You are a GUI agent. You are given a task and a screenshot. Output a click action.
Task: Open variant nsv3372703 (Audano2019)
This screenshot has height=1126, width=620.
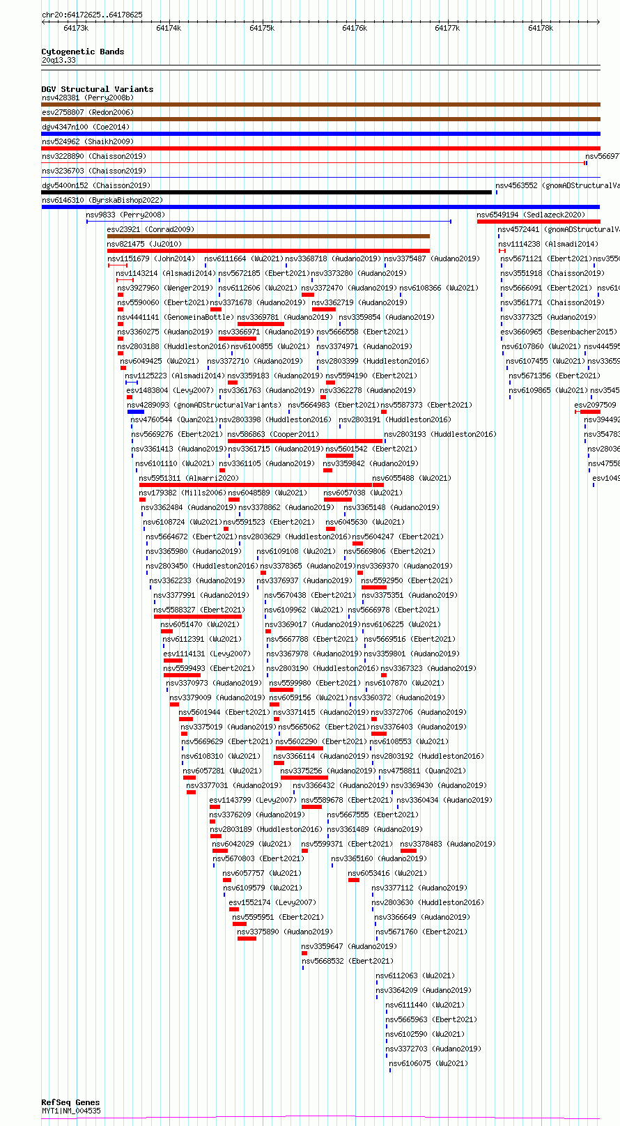(x=433, y=1049)
